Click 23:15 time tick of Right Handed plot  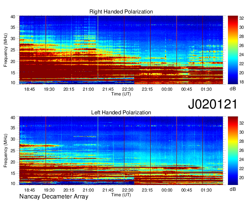pos(147,89)
